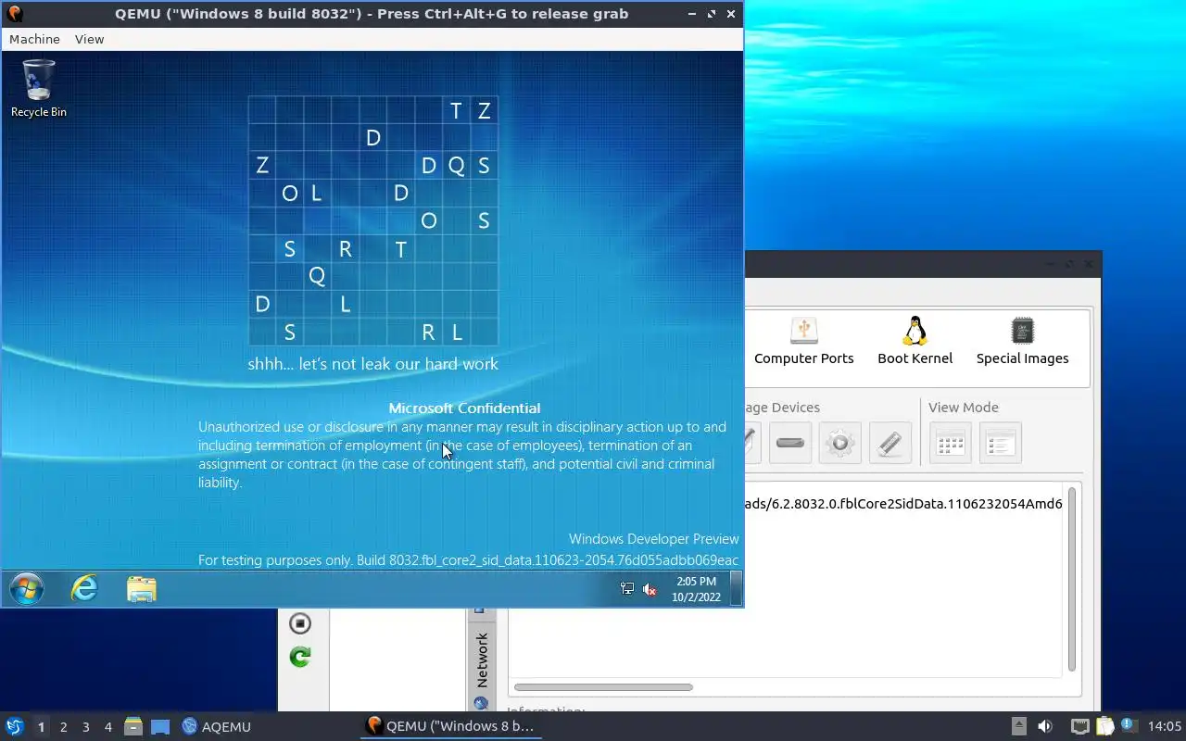Viewport: 1186px width, 741px height.
Task: Open Boot Kernel section in AQEMU
Action: [x=915, y=341]
